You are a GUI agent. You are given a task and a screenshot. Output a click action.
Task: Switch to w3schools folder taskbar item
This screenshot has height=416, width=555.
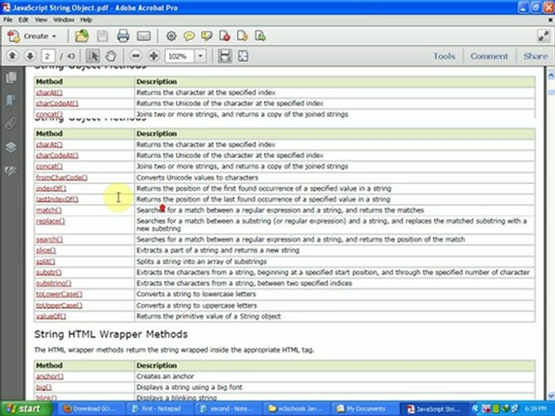[297, 409]
